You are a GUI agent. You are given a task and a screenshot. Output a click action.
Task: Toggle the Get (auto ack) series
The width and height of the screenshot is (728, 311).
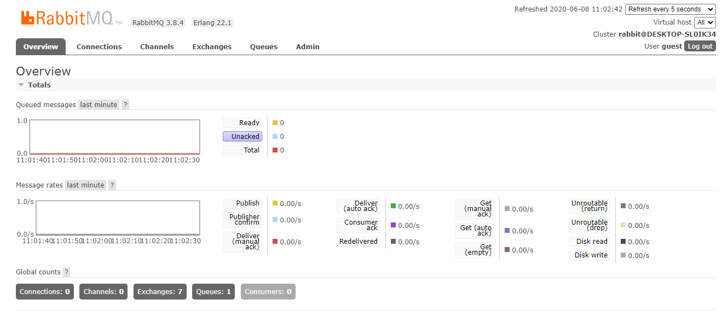[475, 231]
